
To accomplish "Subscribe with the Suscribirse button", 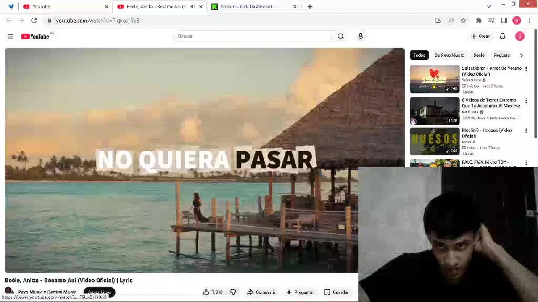I will coord(99,292).
